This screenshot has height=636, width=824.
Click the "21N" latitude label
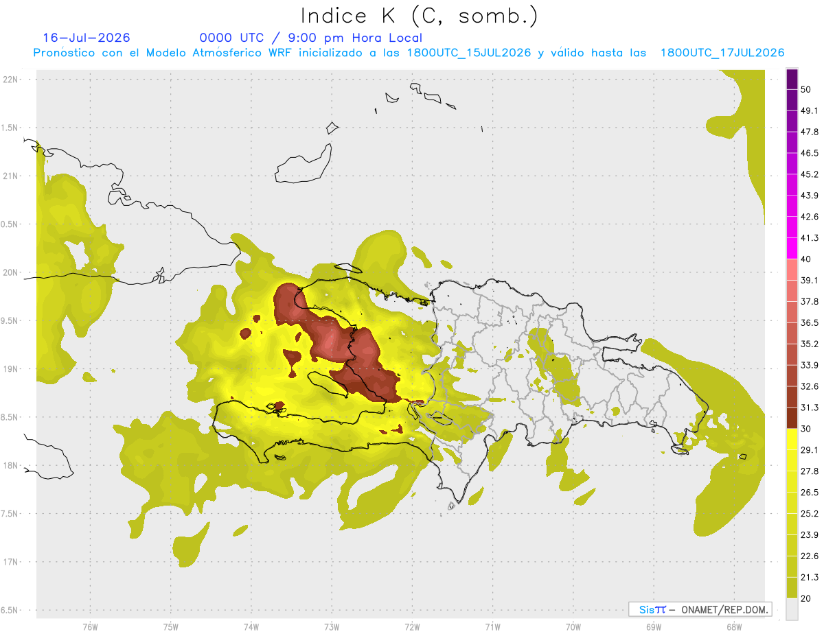click(x=11, y=176)
